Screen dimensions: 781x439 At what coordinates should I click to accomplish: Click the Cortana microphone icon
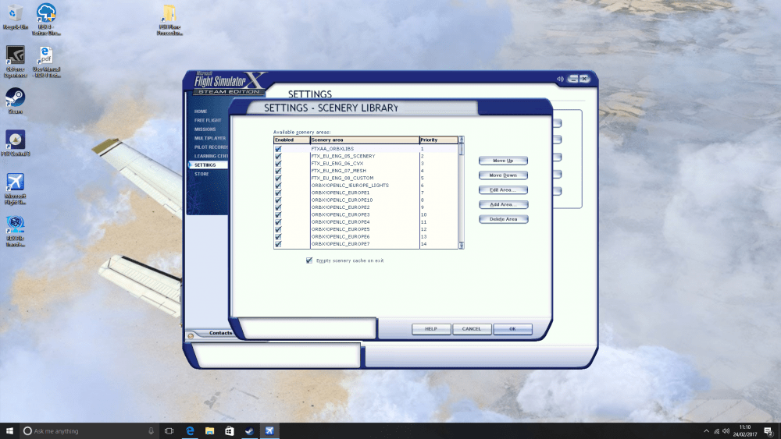click(x=151, y=431)
